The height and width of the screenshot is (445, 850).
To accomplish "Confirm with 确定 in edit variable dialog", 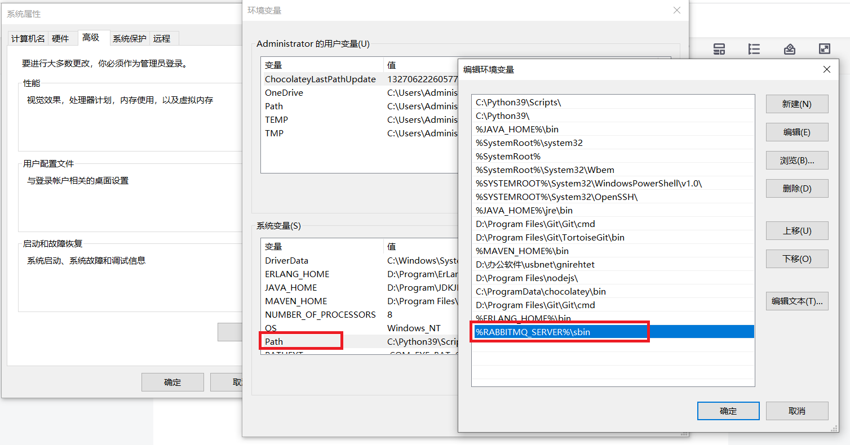I will (x=728, y=411).
